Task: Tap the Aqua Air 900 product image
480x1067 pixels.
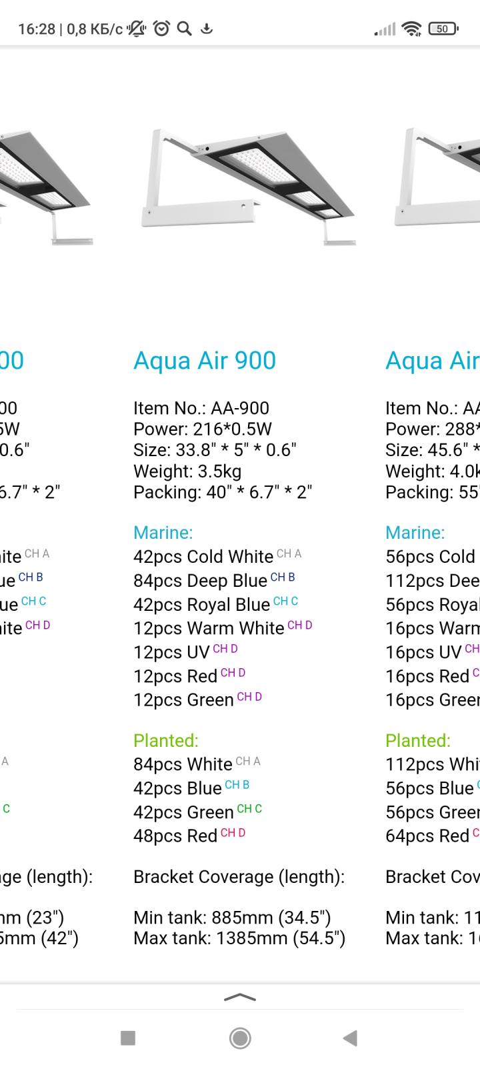Action: point(247,186)
